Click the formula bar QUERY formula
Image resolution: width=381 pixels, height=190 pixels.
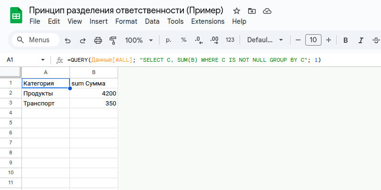pyautogui.click(x=194, y=60)
